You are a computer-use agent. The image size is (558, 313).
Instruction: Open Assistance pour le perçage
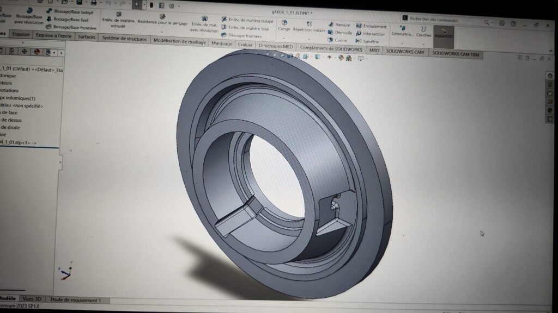click(x=162, y=20)
